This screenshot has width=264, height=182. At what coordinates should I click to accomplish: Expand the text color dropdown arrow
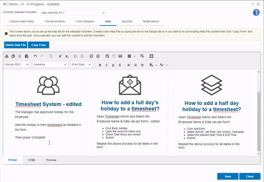point(167,65)
